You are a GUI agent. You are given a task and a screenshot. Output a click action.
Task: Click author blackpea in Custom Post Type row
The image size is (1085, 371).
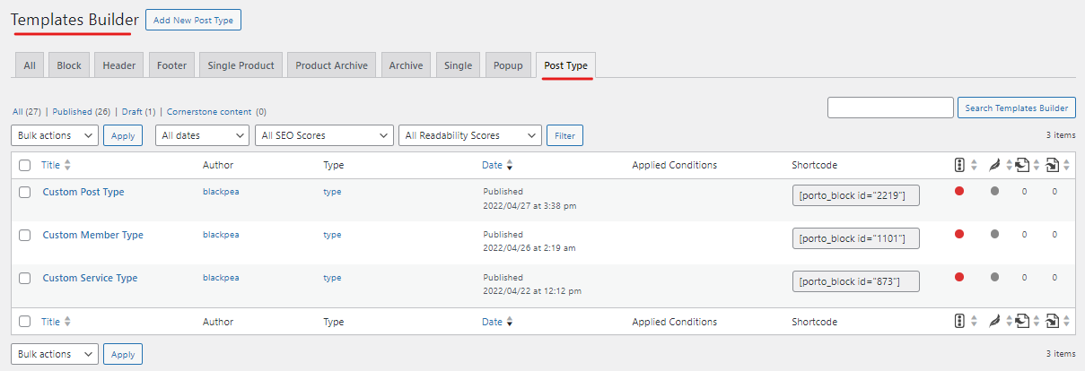[x=221, y=192]
